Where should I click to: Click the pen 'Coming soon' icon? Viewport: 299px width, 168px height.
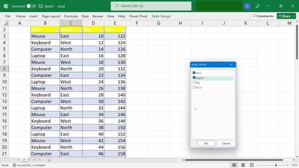coord(257,6)
